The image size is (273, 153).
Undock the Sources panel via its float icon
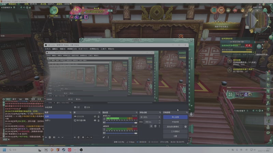click(99, 113)
